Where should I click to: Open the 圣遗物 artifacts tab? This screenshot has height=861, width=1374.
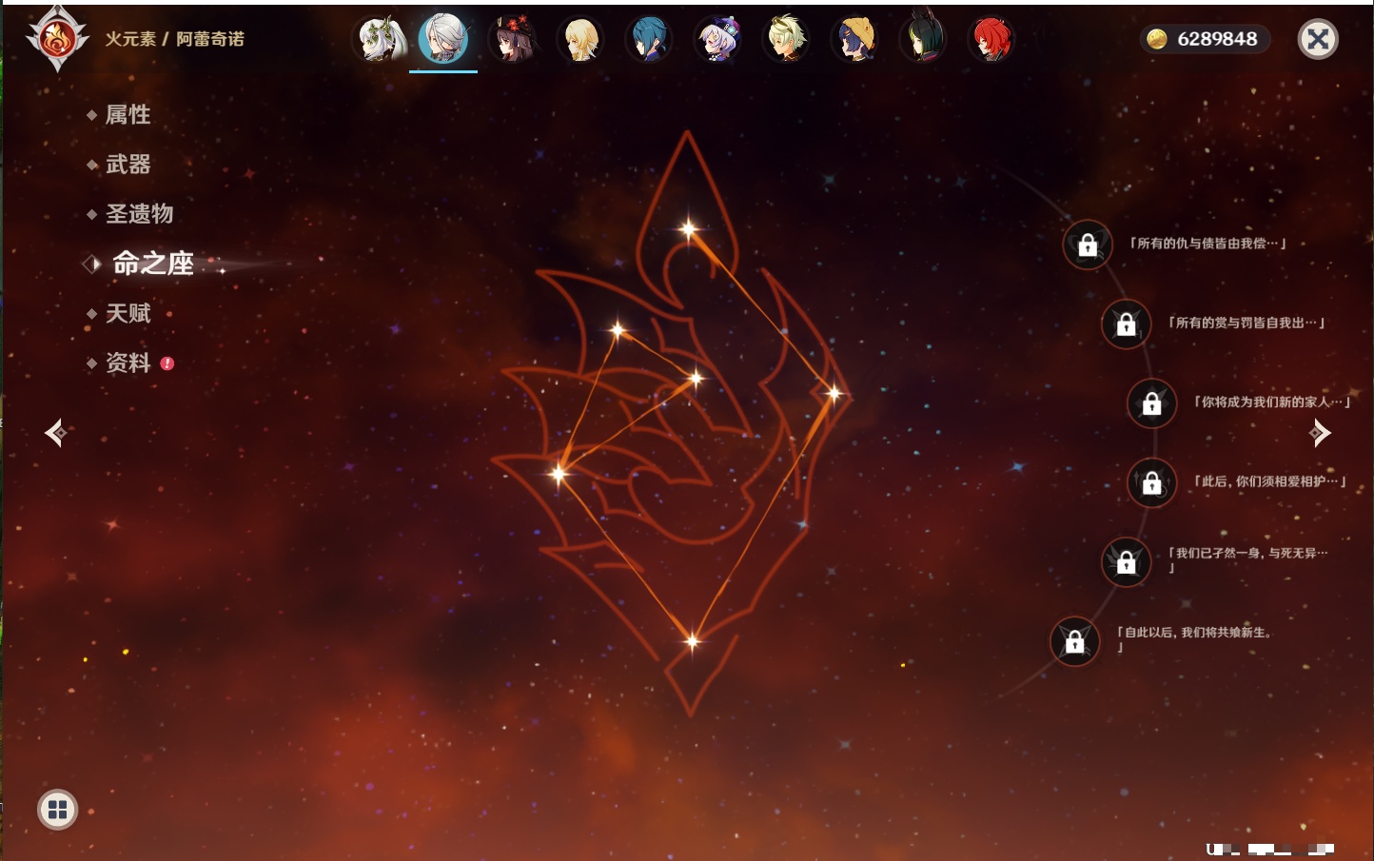[139, 214]
